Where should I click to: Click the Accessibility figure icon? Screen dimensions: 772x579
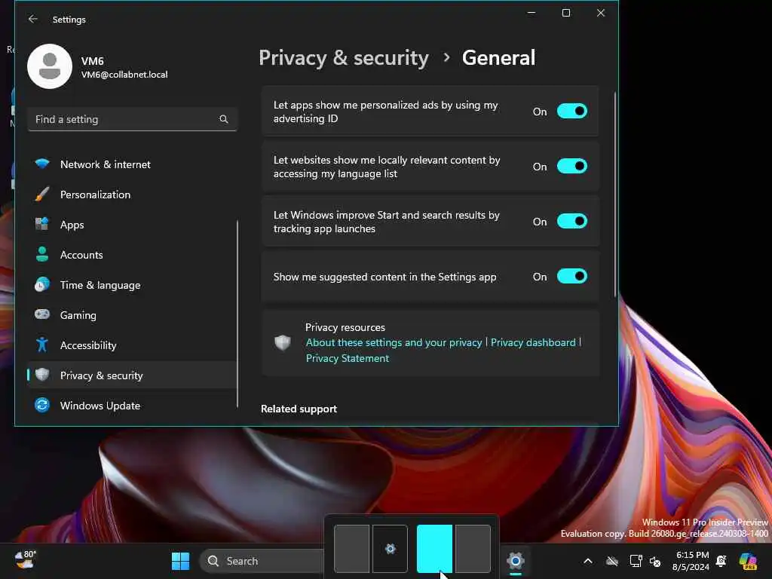42,345
